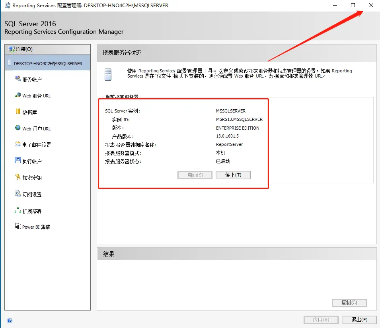Viewport: 380px width, 328px height.
Task: Click the 扩展部署 network icon
Action: tap(18, 210)
